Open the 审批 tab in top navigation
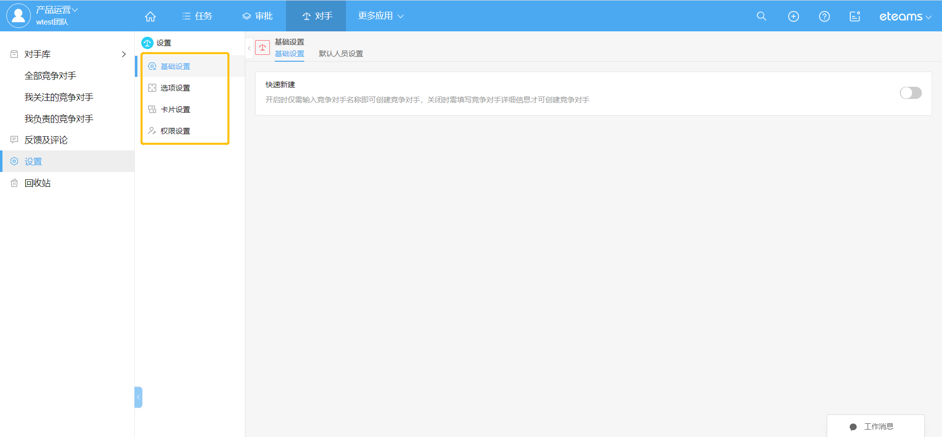Screen dimensions: 942x437 [x=258, y=16]
